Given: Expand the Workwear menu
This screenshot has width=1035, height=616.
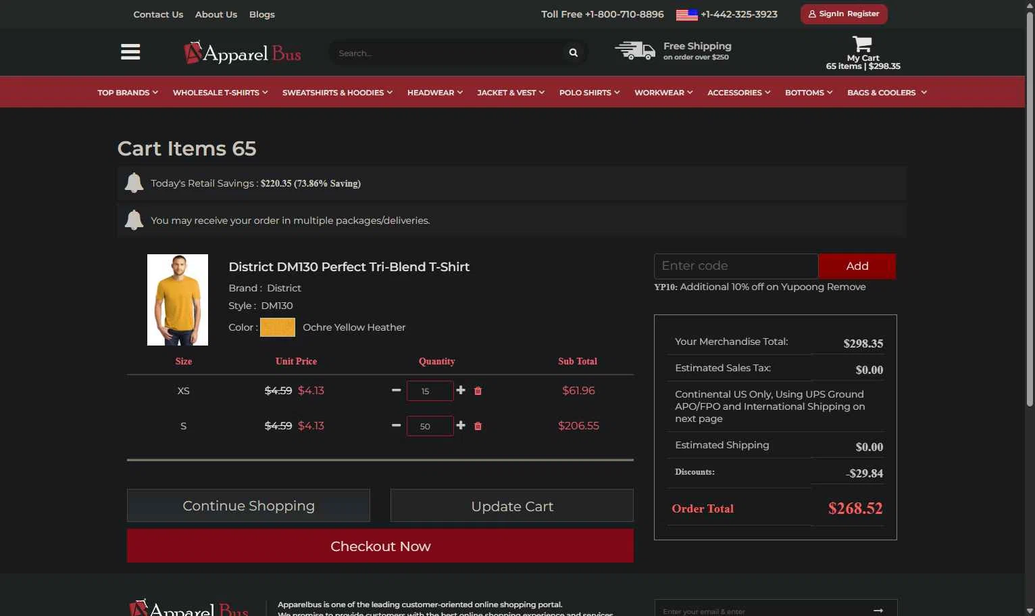Looking at the screenshot, I should [x=663, y=93].
